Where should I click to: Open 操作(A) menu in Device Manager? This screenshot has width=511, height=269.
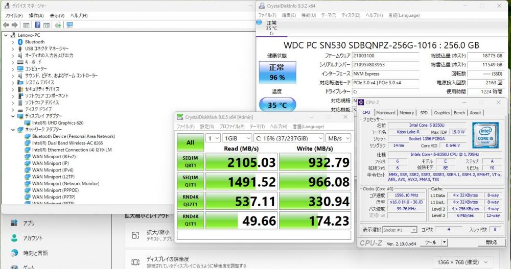click(36, 15)
